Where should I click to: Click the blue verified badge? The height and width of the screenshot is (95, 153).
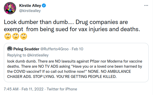coord(44,5)
